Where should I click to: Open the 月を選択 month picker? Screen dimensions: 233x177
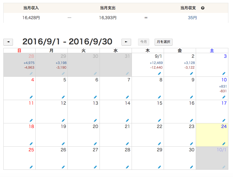coord(163,42)
